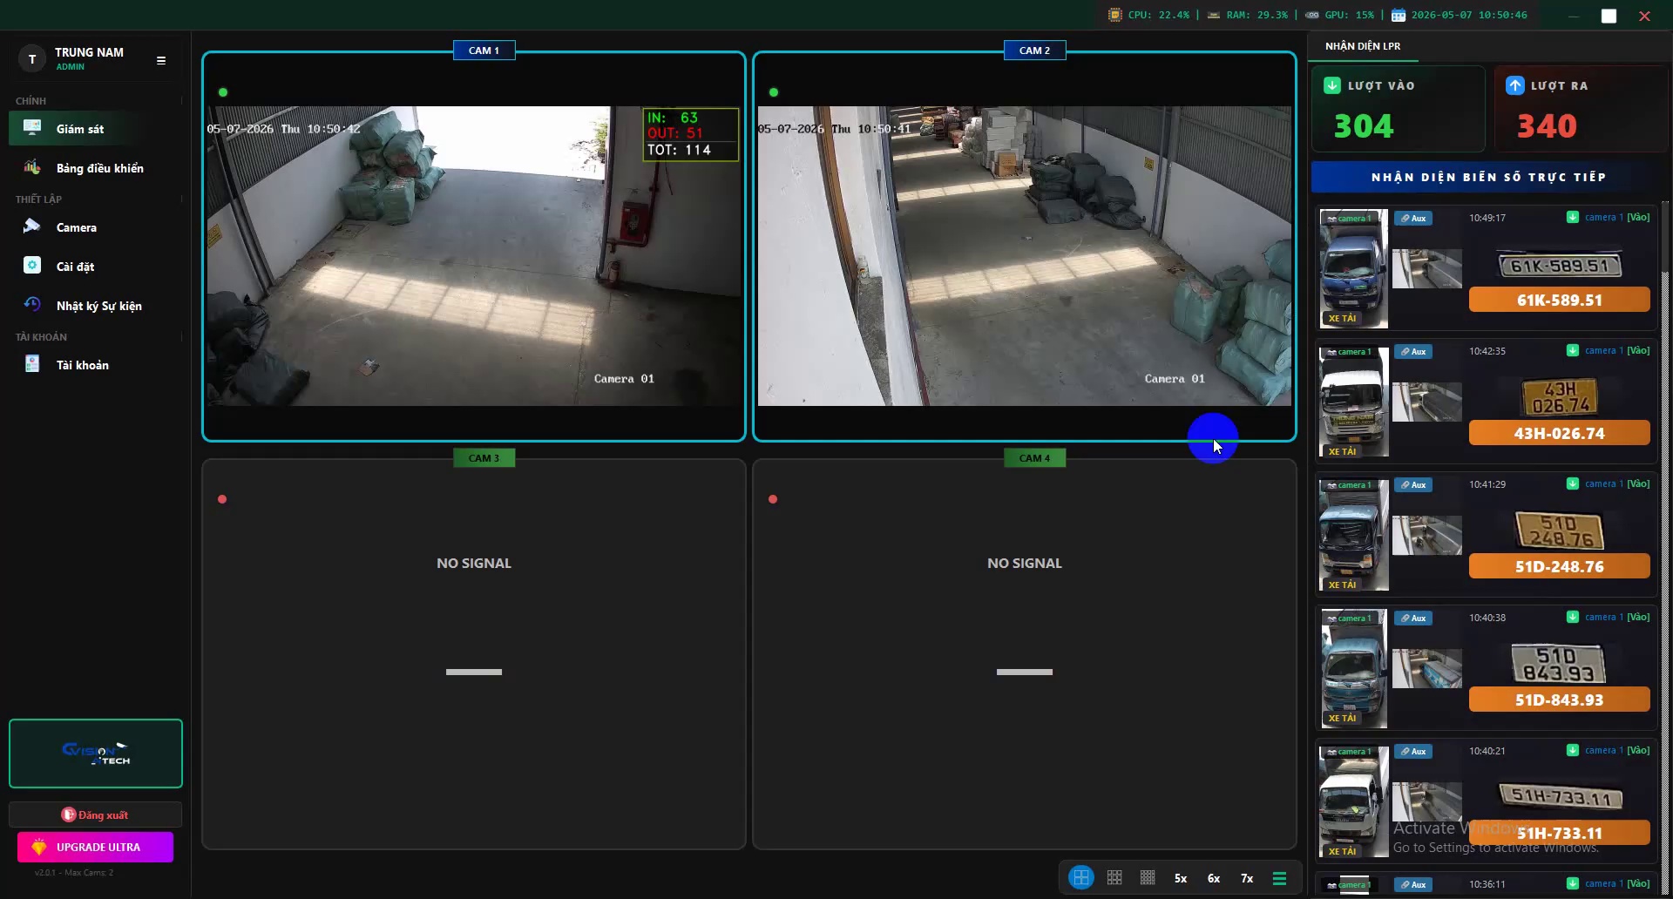Viewport: 1673px width, 899px height.
Task: Select the NHẬN DIỆN LPR tab
Action: [x=1363, y=46]
